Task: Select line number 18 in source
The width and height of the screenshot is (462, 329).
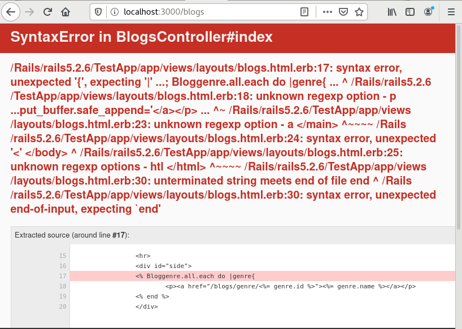Action: click(x=63, y=286)
